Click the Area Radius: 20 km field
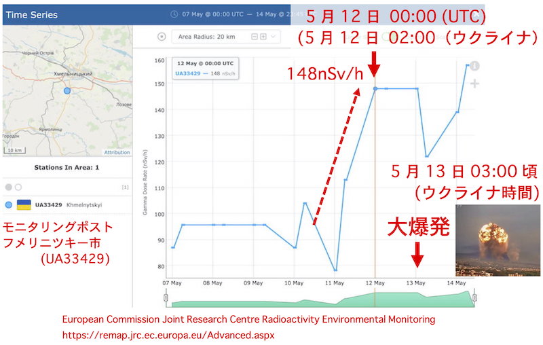Viewport: 543px width, 345px height. click(226, 37)
